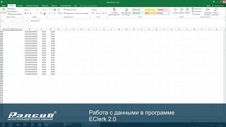Open the Файл (File) tab
Viewport: 226px width, 127px height.
(4, 6)
